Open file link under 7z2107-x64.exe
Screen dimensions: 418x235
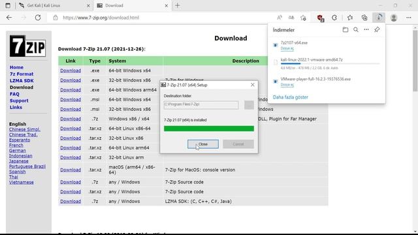[x=287, y=48]
